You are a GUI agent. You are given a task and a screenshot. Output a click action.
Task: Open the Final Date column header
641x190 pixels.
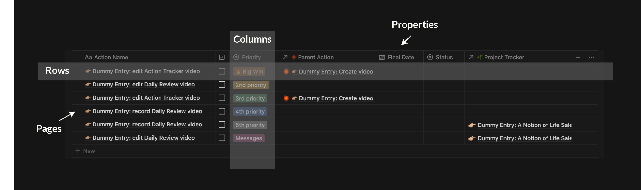point(397,57)
